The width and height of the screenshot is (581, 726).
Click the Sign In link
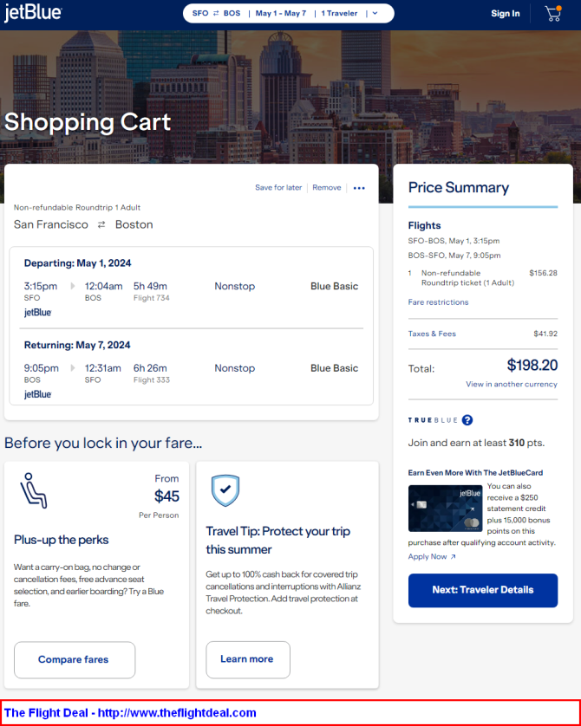tap(506, 13)
